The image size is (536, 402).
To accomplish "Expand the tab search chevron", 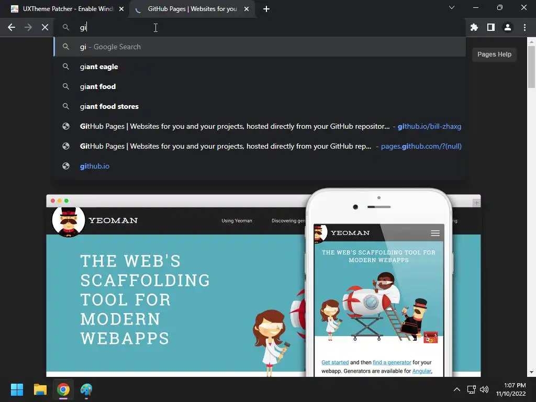I will click(452, 7).
